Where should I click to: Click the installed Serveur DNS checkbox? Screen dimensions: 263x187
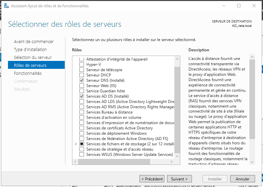tap(82, 80)
